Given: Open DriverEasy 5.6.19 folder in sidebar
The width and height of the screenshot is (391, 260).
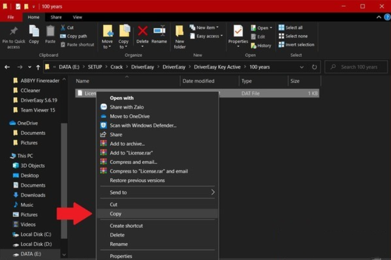Looking at the screenshot, I should tap(35, 100).
